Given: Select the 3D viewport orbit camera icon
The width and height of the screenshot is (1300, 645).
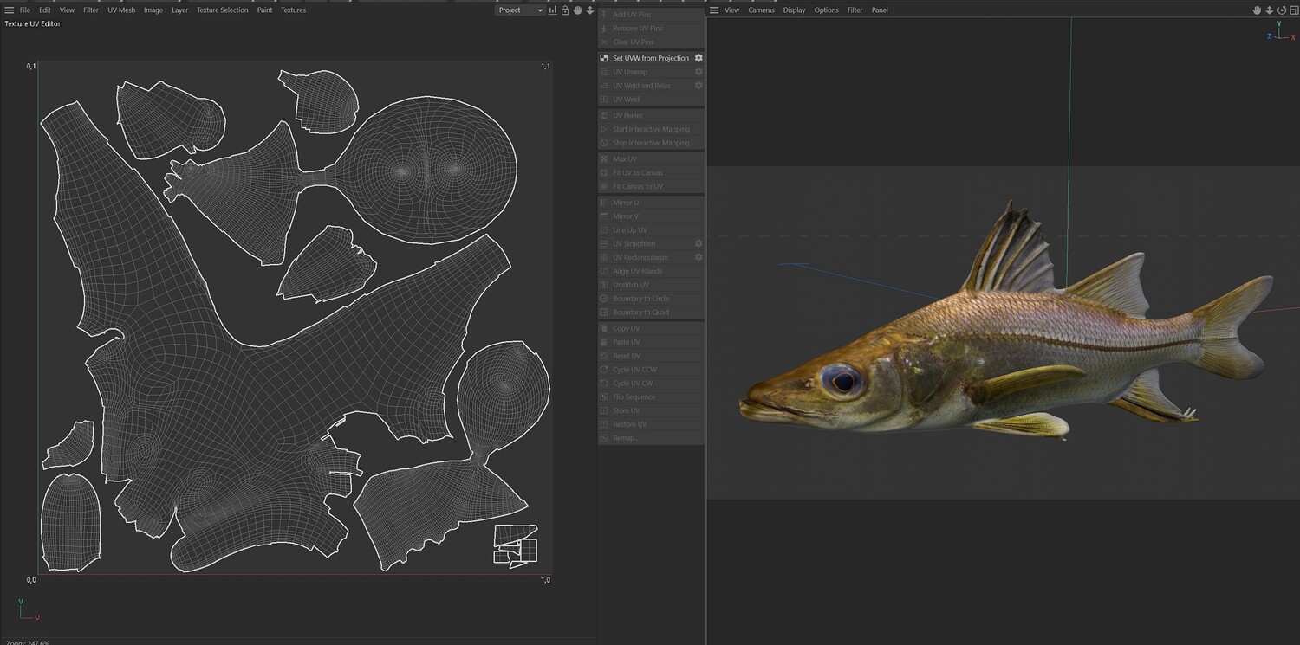Looking at the screenshot, I should (1281, 10).
